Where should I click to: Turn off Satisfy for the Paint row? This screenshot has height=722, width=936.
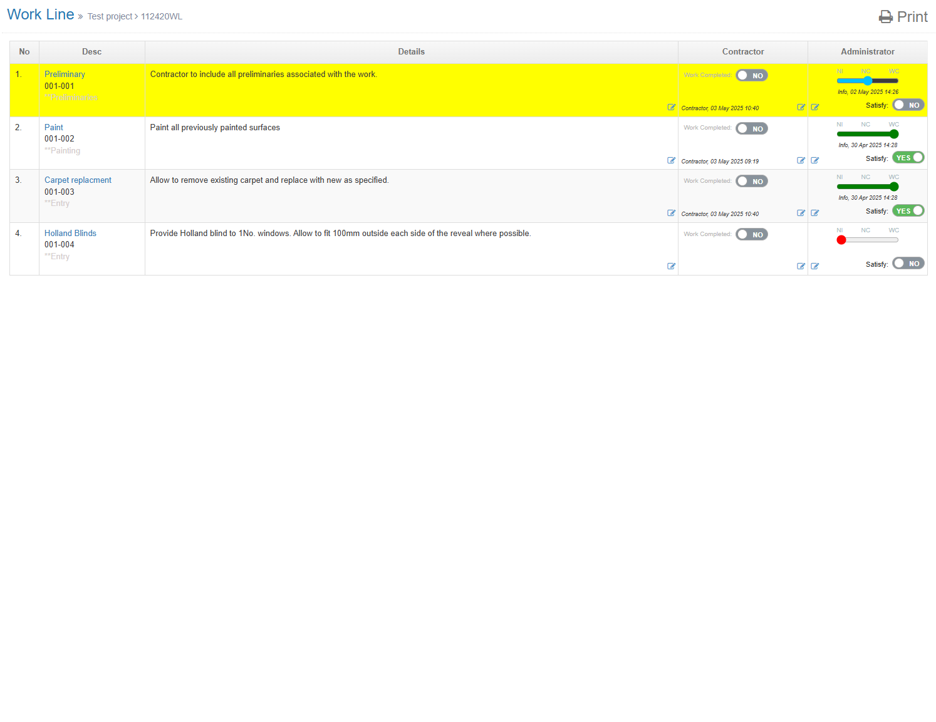pyautogui.click(x=908, y=158)
